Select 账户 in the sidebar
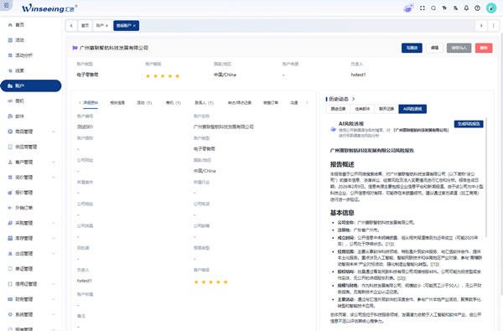Image resolution: width=503 pixels, height=331 pixels. [x=31, y=85]
